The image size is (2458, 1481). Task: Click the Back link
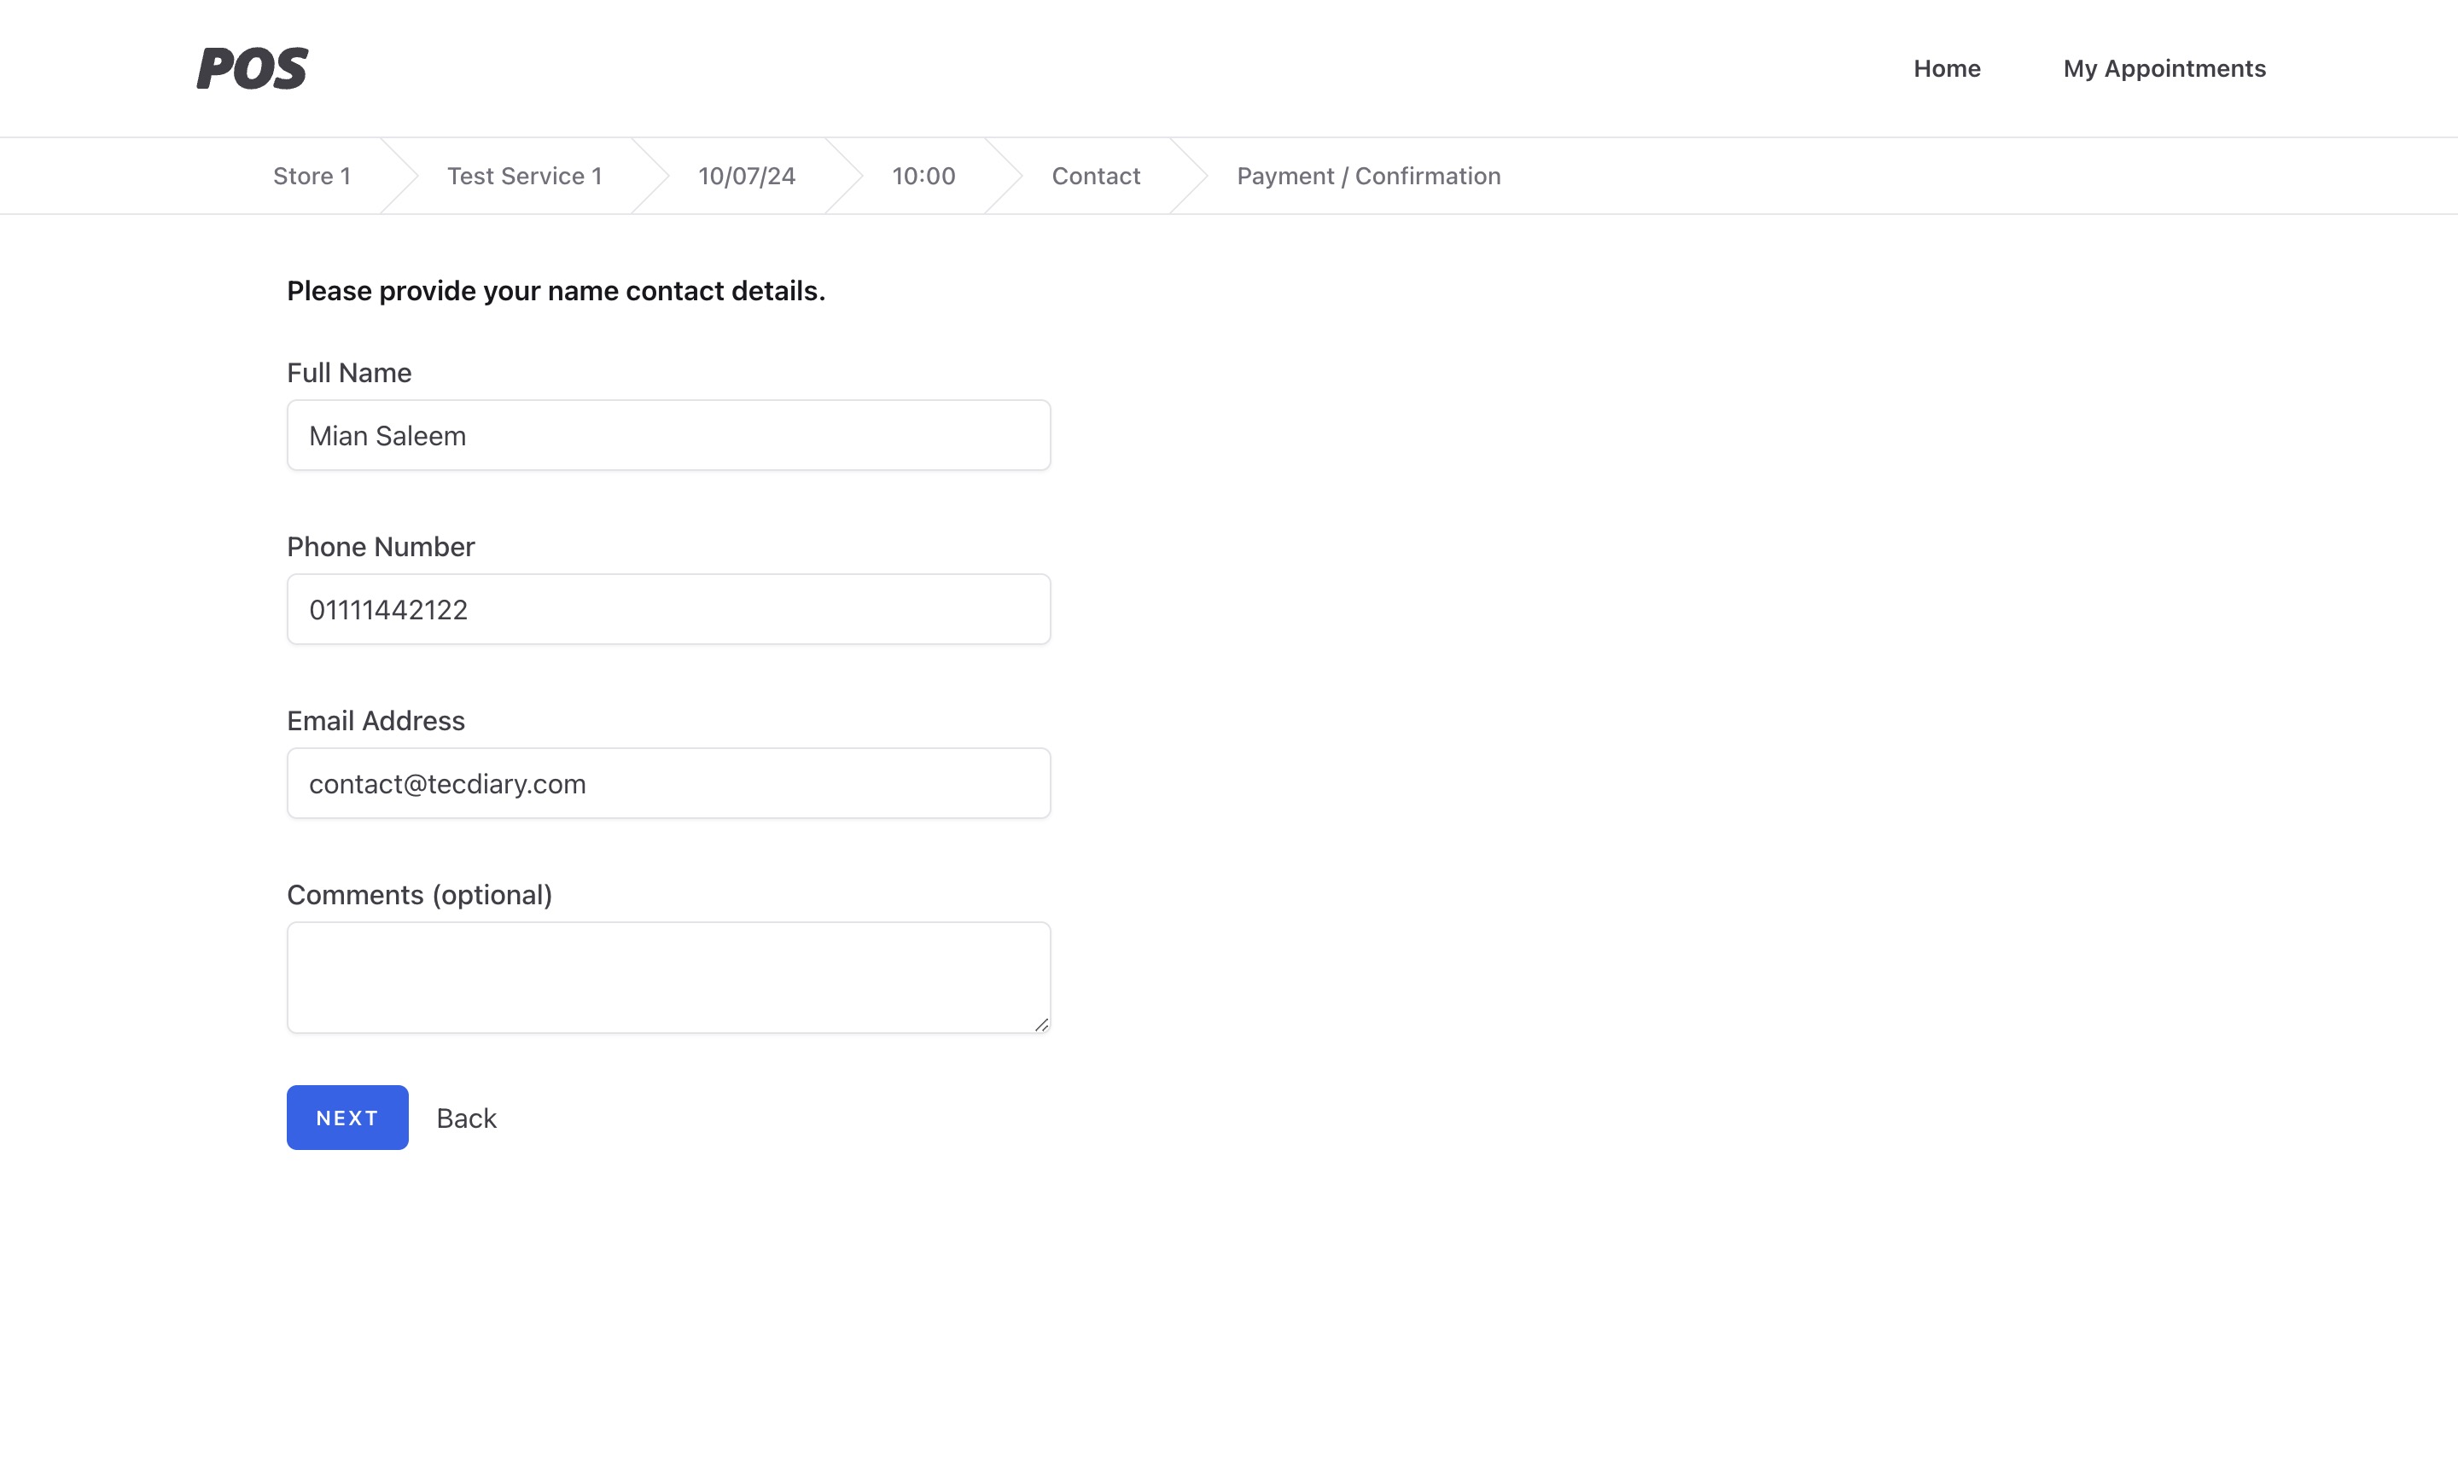click(x=466, y=1118)
